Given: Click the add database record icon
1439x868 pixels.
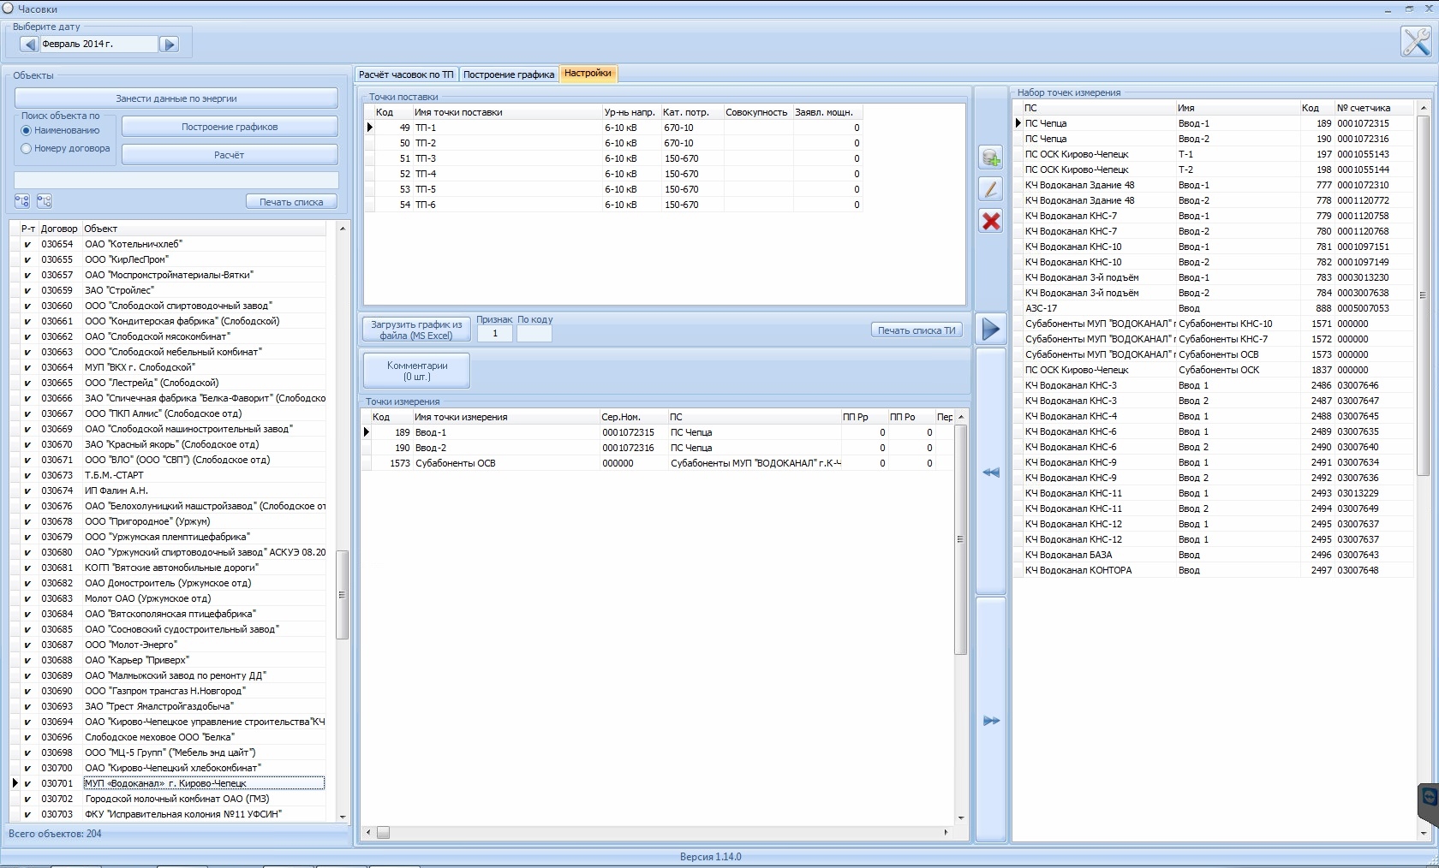Looking at the screenshot, I should tap(991, 158).
